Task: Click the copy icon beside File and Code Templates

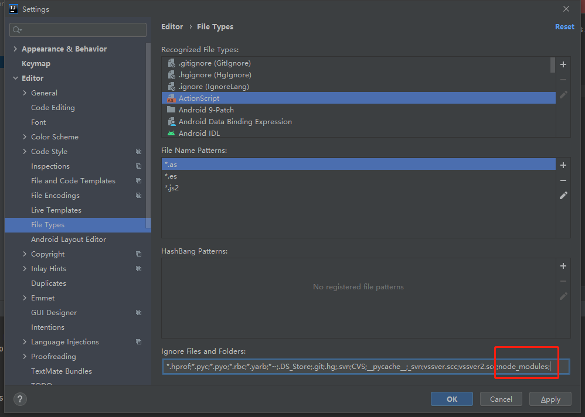Action: (x=138, y=181)
